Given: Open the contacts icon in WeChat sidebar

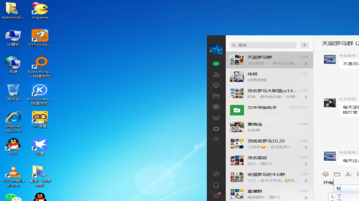Looking at the screenshot, I should (216, 74).
